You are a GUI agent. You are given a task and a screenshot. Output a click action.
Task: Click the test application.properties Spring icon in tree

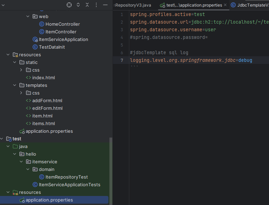22,200
